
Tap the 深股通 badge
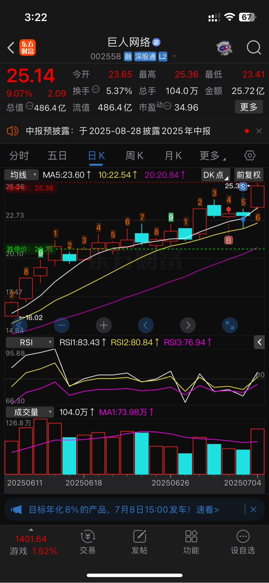pos(145,56)
